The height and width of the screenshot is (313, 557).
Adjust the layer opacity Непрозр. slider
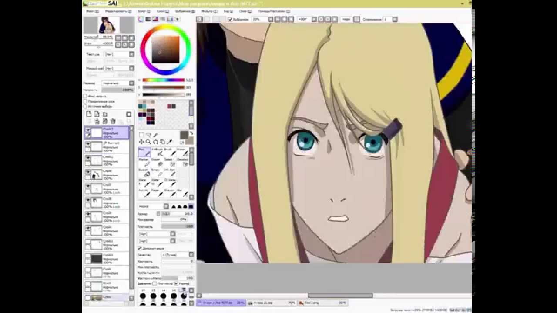[118, 90]
